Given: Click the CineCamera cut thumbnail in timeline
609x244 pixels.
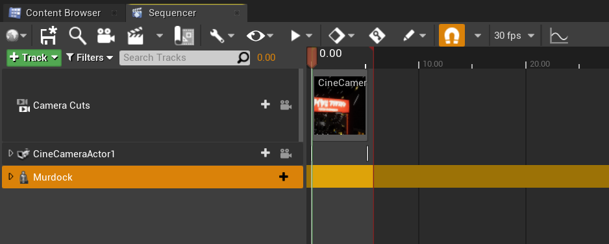Looking at the screenshot, I should pyautogui.click(x=340, y=105).
